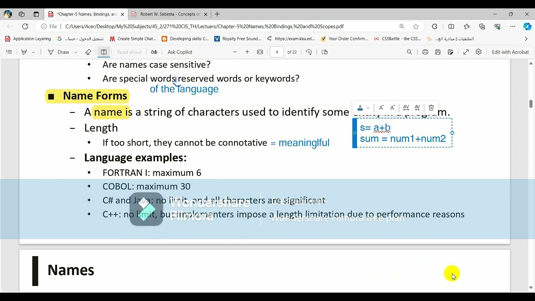This screenshot has height=301, width=535.
Task: Delete the text annotation with trash icon
Action: [x=431, y=108]
